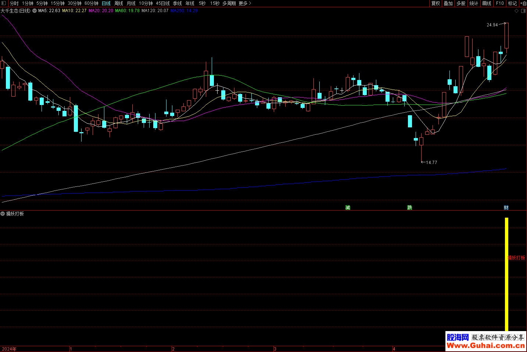Click the 大千生态(日线) chart title

click(x=15, y=11)
